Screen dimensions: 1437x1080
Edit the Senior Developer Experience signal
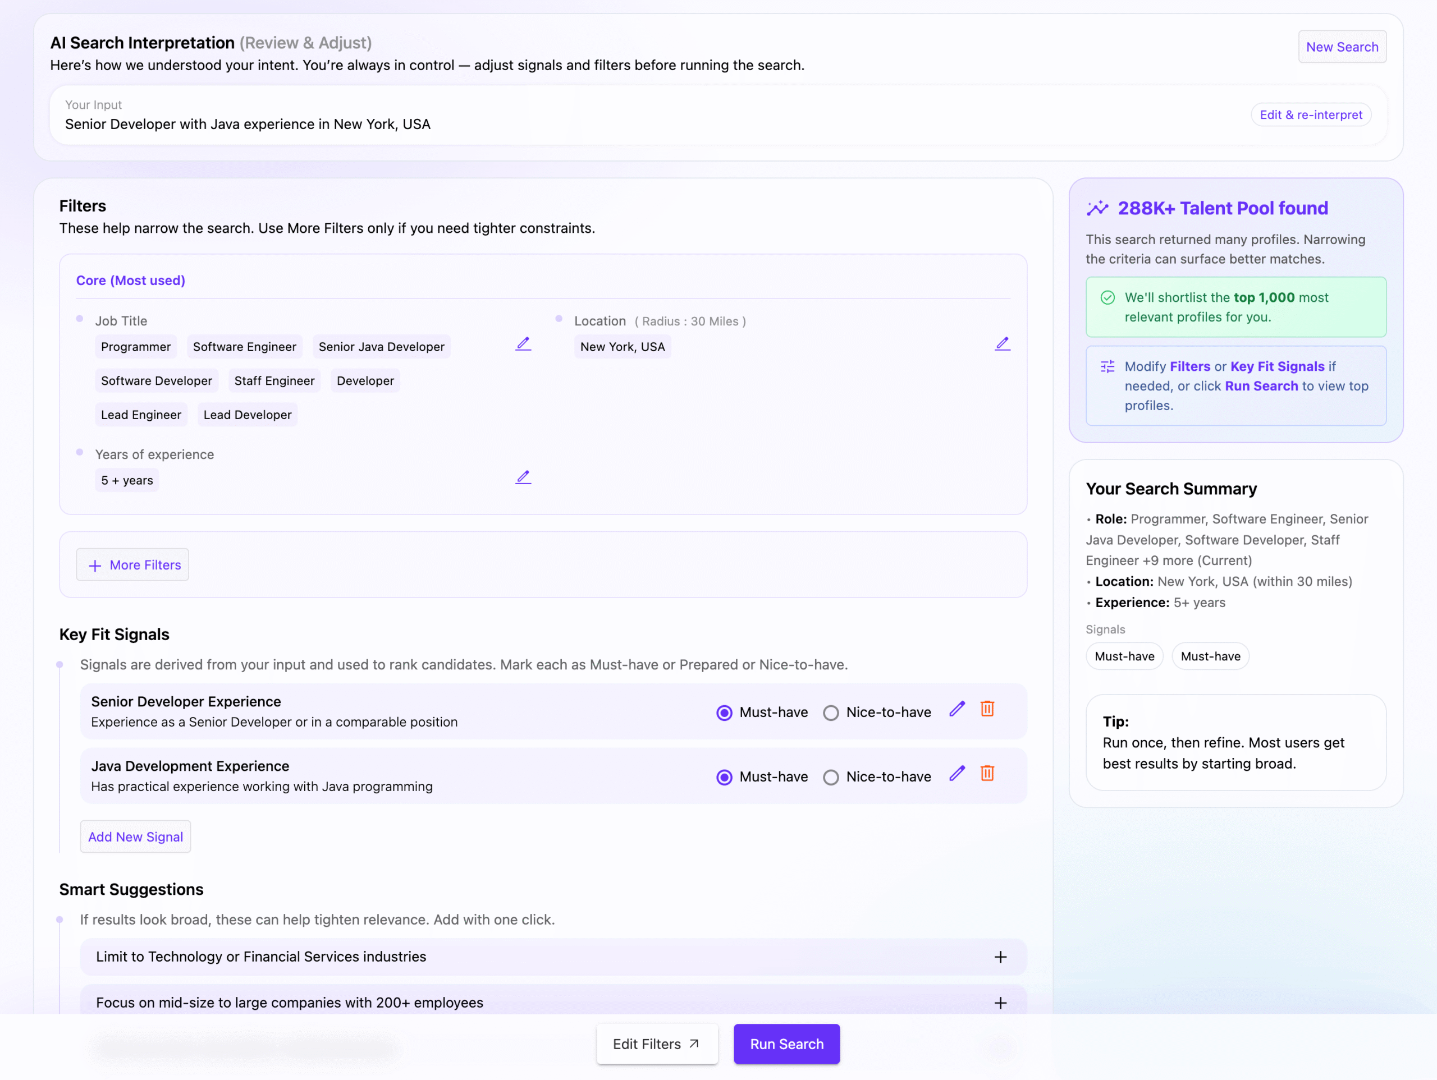point(957,709)
